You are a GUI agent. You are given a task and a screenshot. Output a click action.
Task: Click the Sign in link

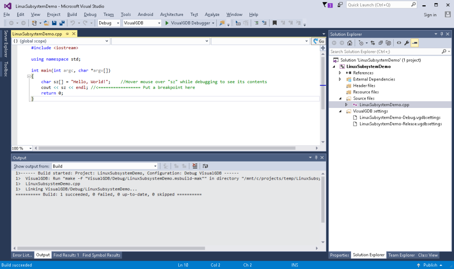[429, 14]
